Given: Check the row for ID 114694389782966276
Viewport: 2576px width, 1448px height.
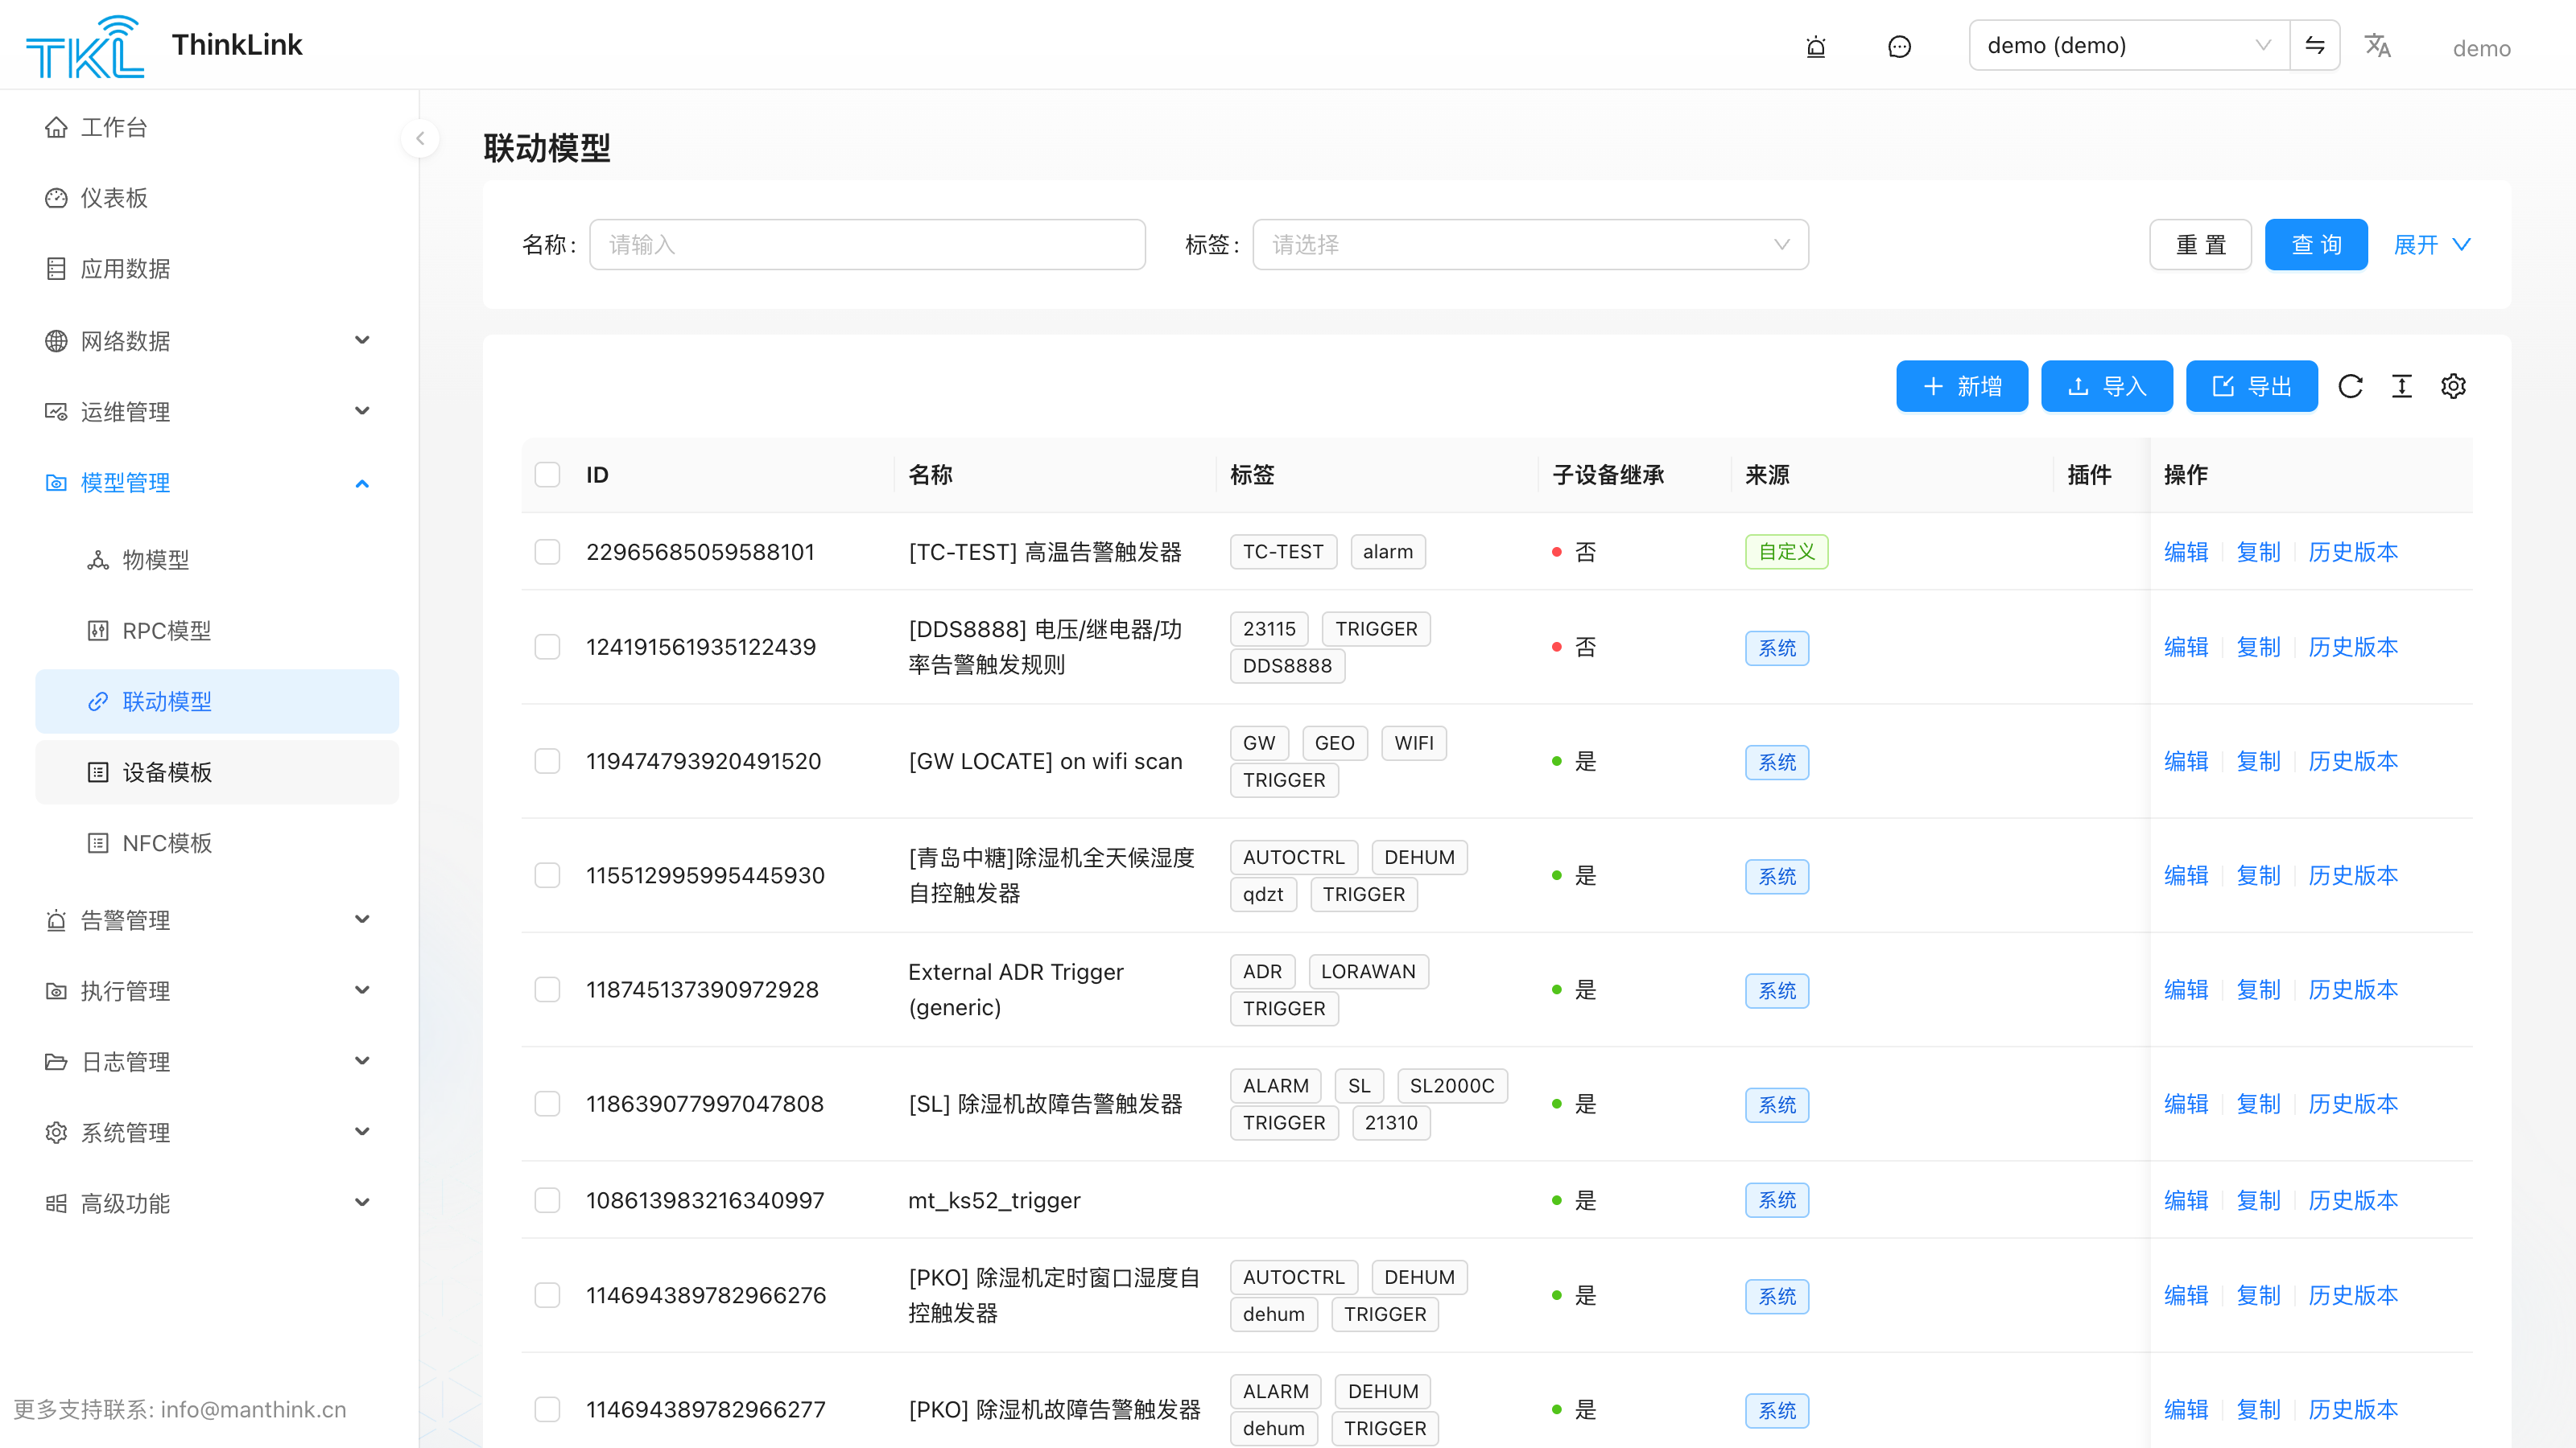Looking at the screenshot, I should click(x=547, y=1295).
